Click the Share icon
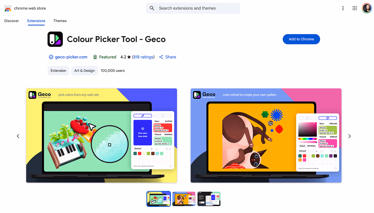 161,57
